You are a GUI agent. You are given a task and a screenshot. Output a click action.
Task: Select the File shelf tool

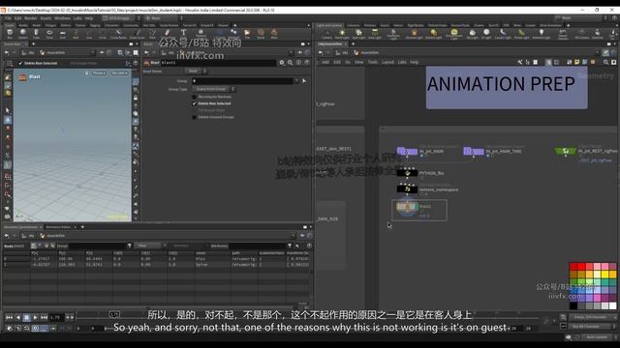[x=247, y=34]
